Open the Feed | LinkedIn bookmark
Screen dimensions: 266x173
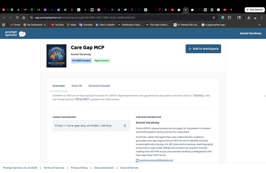pyautogui.click(x=105, y=25)
